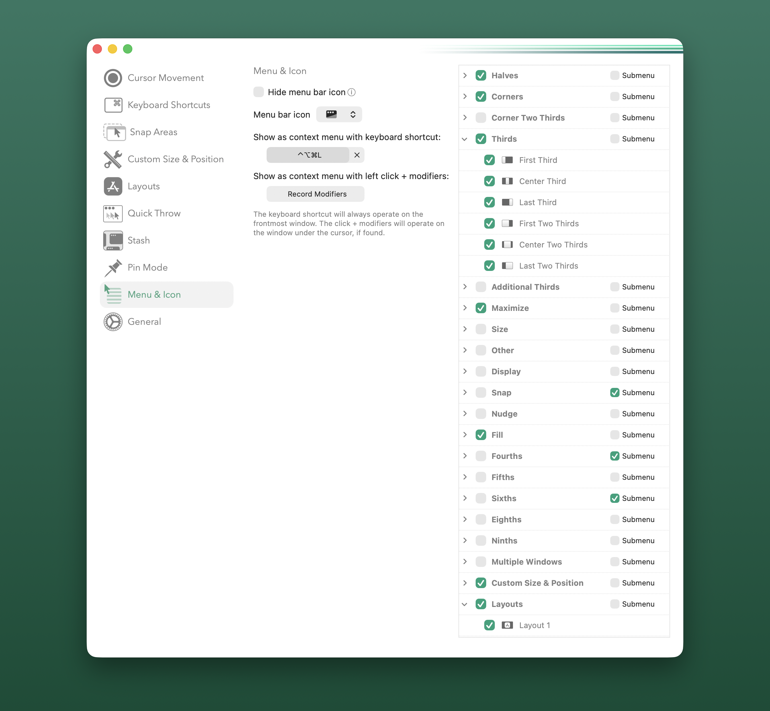Viewport: 770px width, 711px height.
Task: Uncheck the Last Two Thirds checkbox
Action: pos(489,266)
